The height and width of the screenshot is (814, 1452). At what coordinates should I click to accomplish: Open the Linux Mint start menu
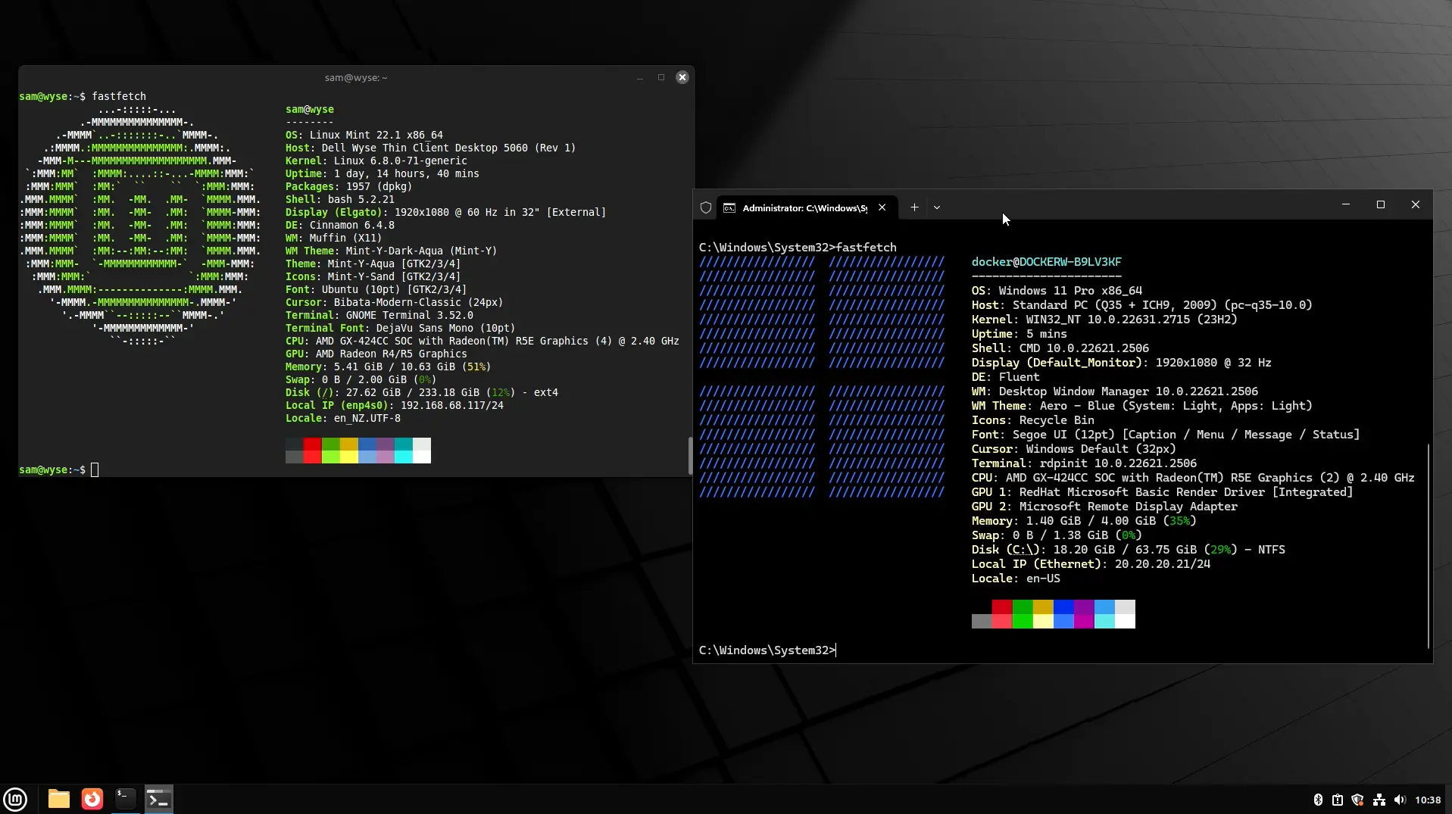tap(15, 799)
